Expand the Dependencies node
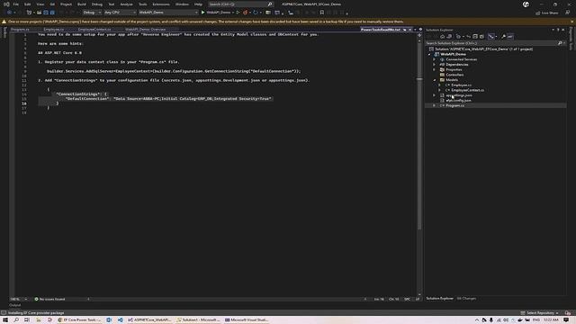 [435, 65]
